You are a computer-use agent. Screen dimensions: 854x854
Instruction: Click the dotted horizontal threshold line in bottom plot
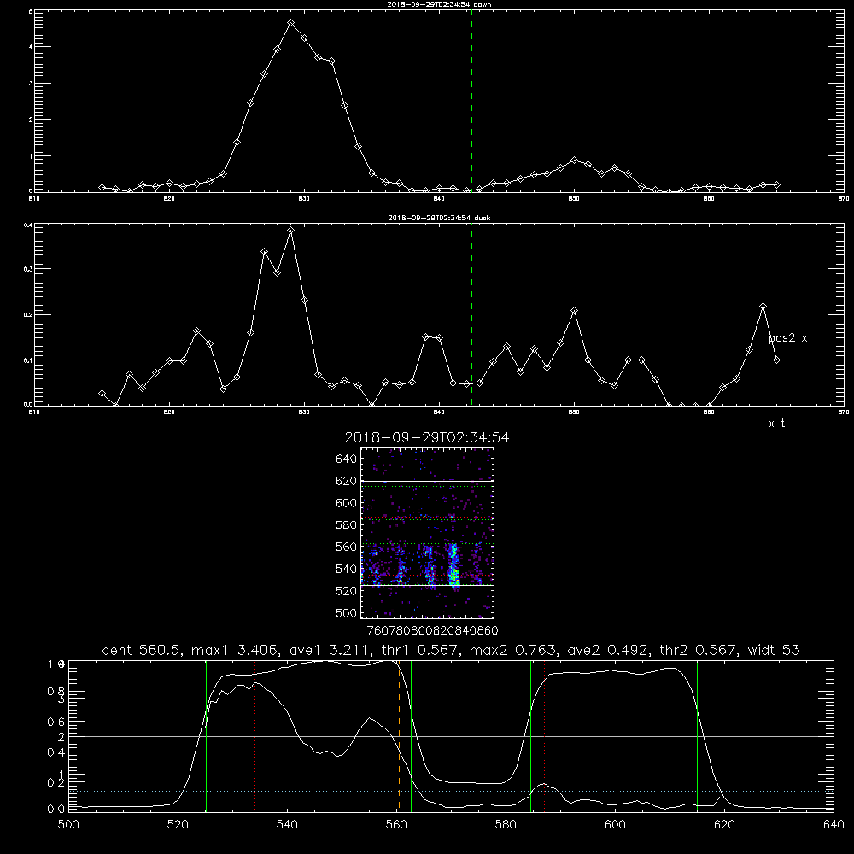pos(451,791)
